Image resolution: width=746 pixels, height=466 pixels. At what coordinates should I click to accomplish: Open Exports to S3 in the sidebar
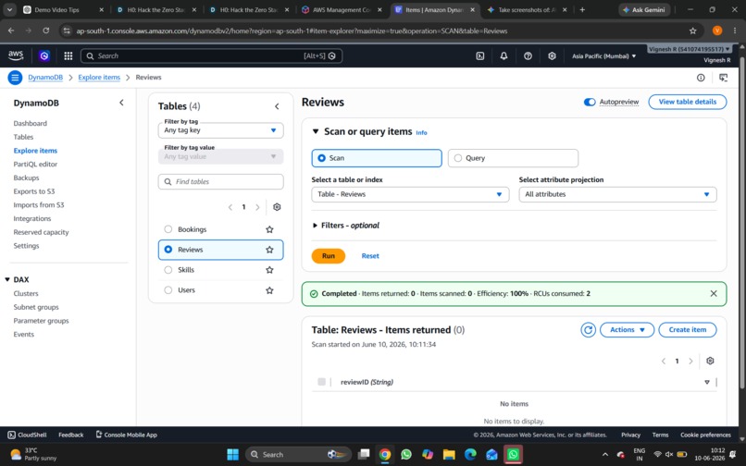(x=33, y=191)
